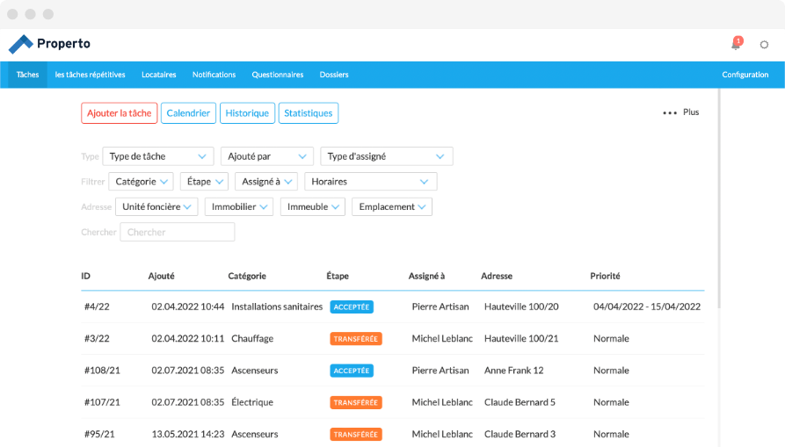Viewport: 785px width, 447px height.
Task: Click the Adresse column header
Action: [x=497, y=276]
